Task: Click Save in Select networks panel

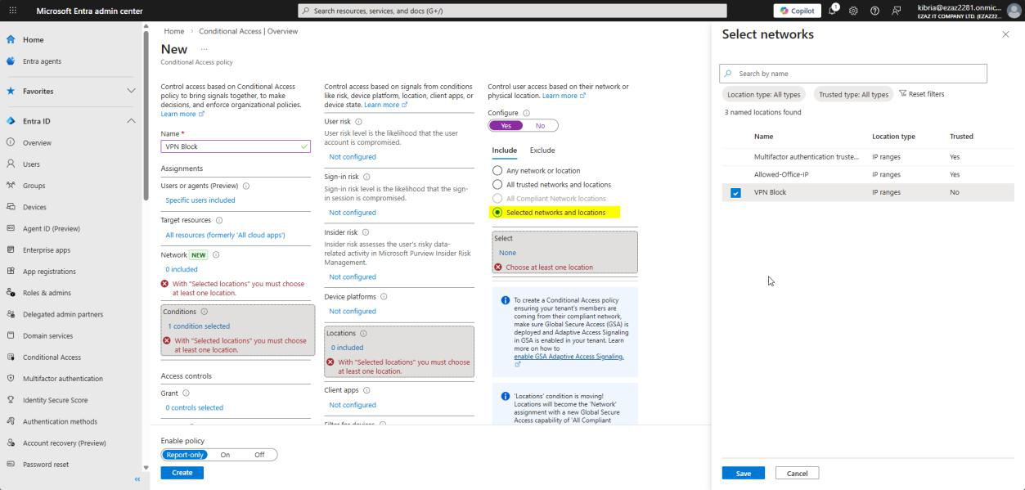Action: click(x=743, y=474)
